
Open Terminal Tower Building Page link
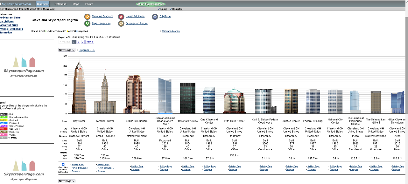(x=103, y=165)
